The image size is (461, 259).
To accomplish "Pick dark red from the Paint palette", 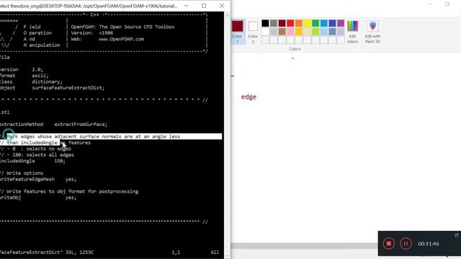I will coord(282,23).
